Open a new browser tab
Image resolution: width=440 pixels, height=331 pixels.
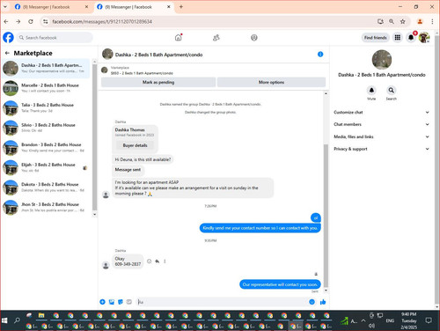(x=181, y=7)
